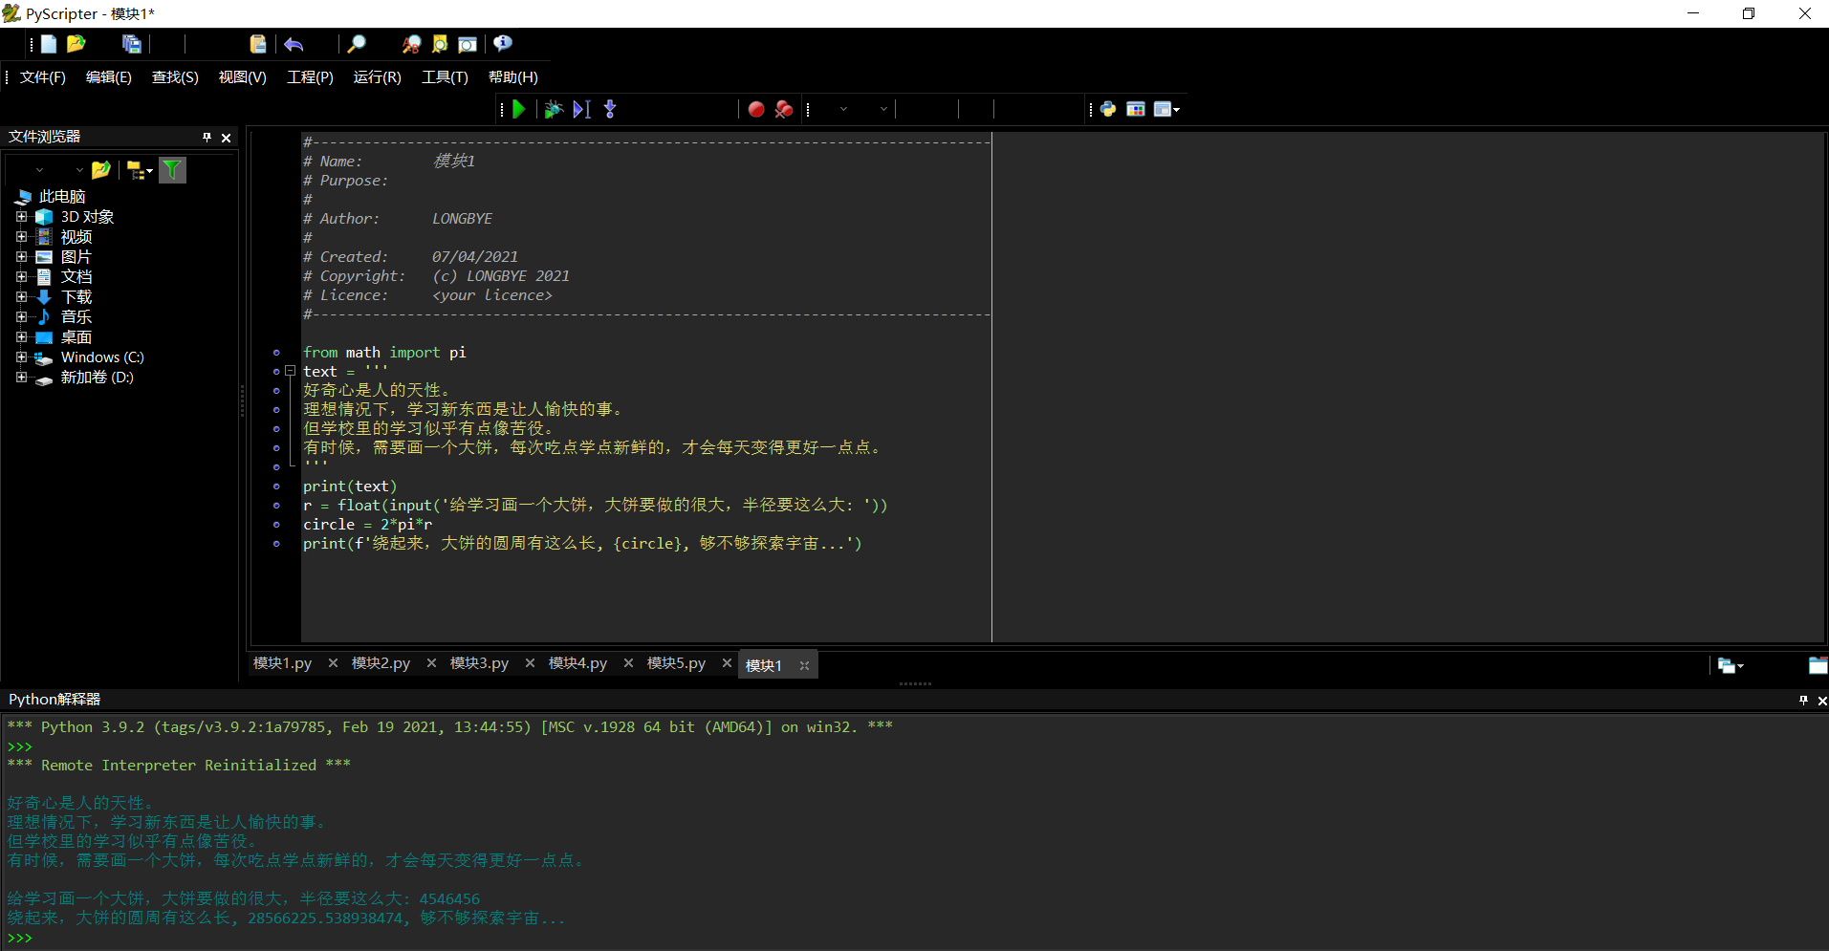Toggle a breakpoint with the red circle
The height and width of the screenshot is (951, 1829).
[x=756, y=109]
